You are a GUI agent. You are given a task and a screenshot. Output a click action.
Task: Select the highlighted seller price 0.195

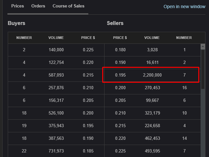(x=120, y=75)
